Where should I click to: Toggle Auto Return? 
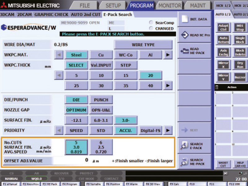click(x=223, y=40)
